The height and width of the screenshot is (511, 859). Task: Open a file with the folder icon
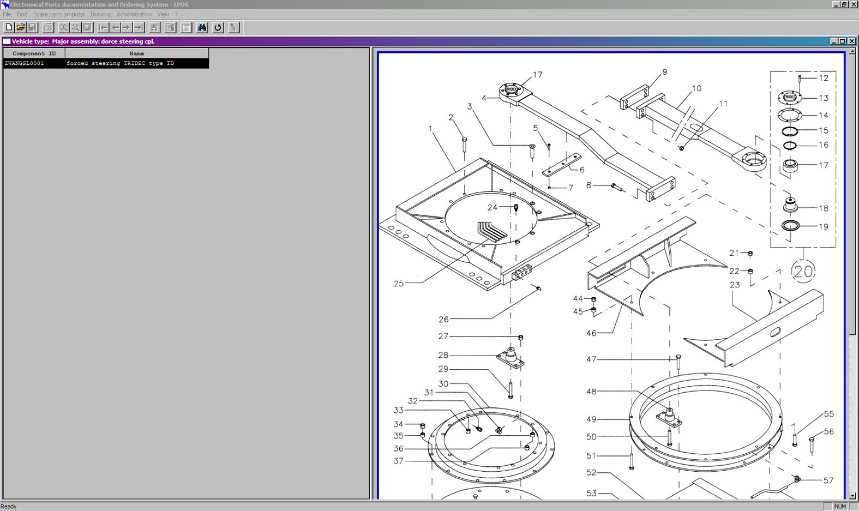coord(21,27)
